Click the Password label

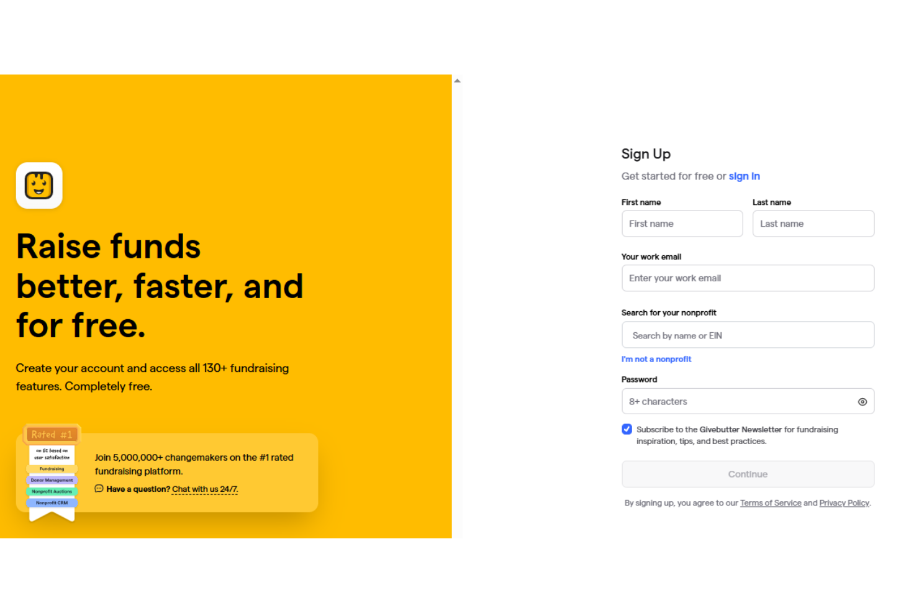tap(639, 379)
